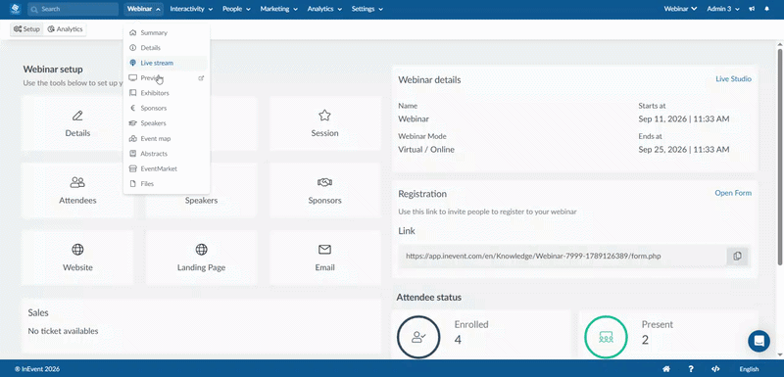Open the Attendees setup card
The image size is (784, 377).
point(77,191)
